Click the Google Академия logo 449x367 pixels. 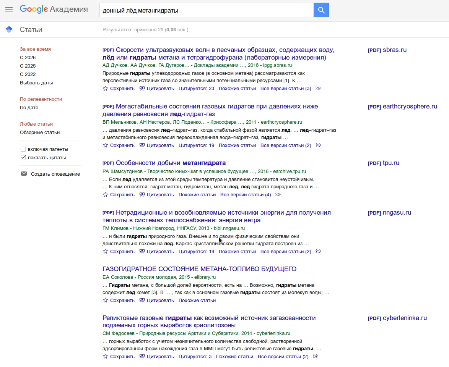point(54,9)
